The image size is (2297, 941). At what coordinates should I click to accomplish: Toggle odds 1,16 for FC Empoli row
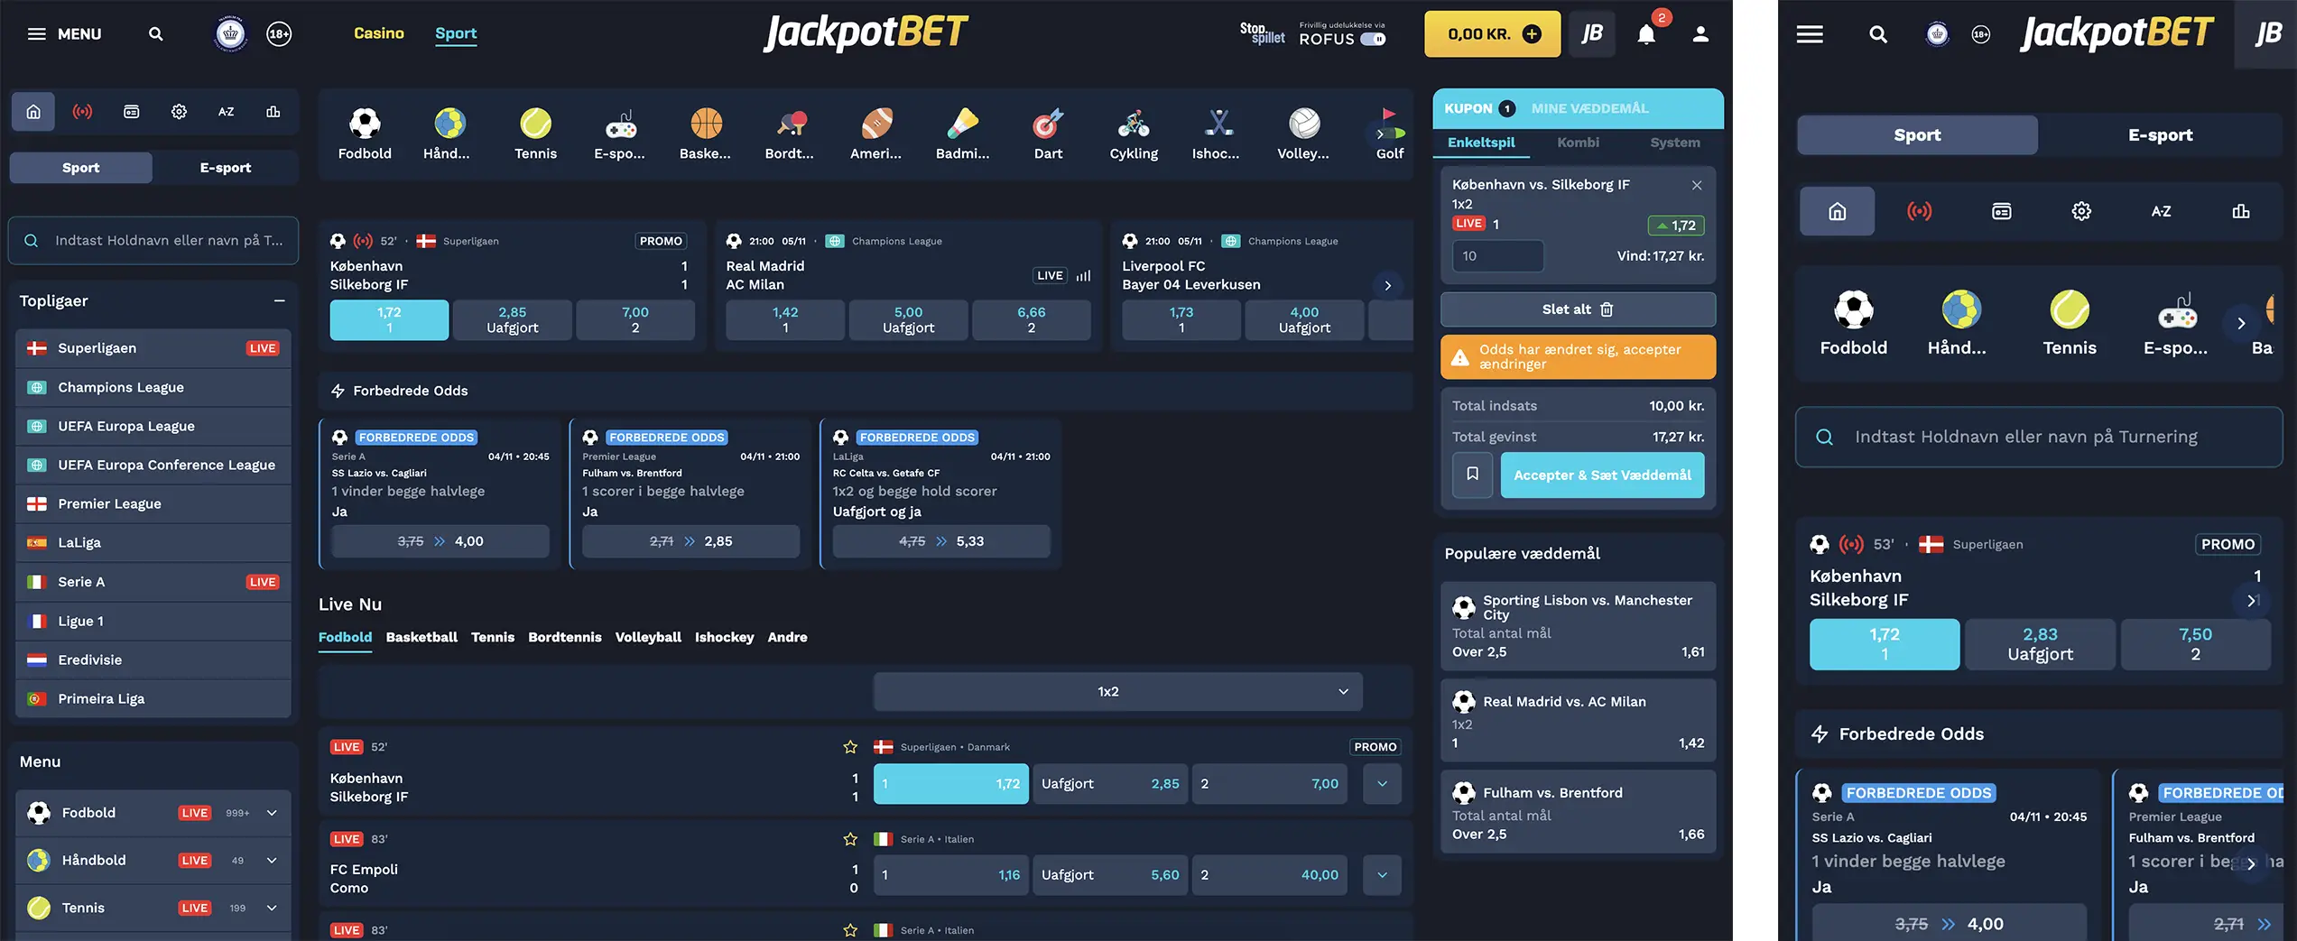(950, 875)
